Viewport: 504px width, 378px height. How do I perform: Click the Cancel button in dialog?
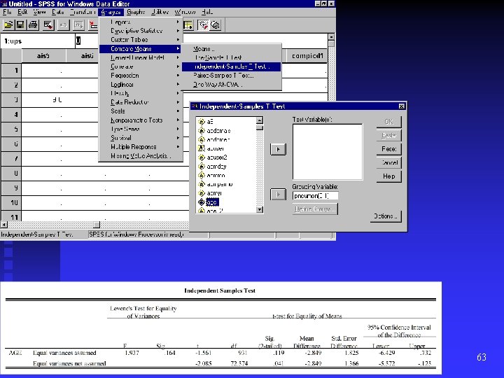point(389,162)
